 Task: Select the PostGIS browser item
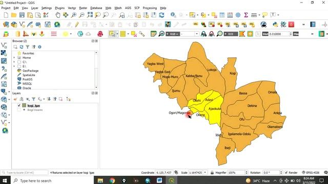coord(27,79)
